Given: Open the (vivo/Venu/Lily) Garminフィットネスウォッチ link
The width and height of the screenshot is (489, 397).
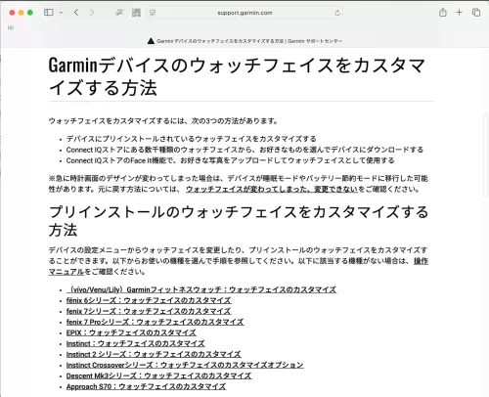Looking at the screenshot, I should point(201,289).
